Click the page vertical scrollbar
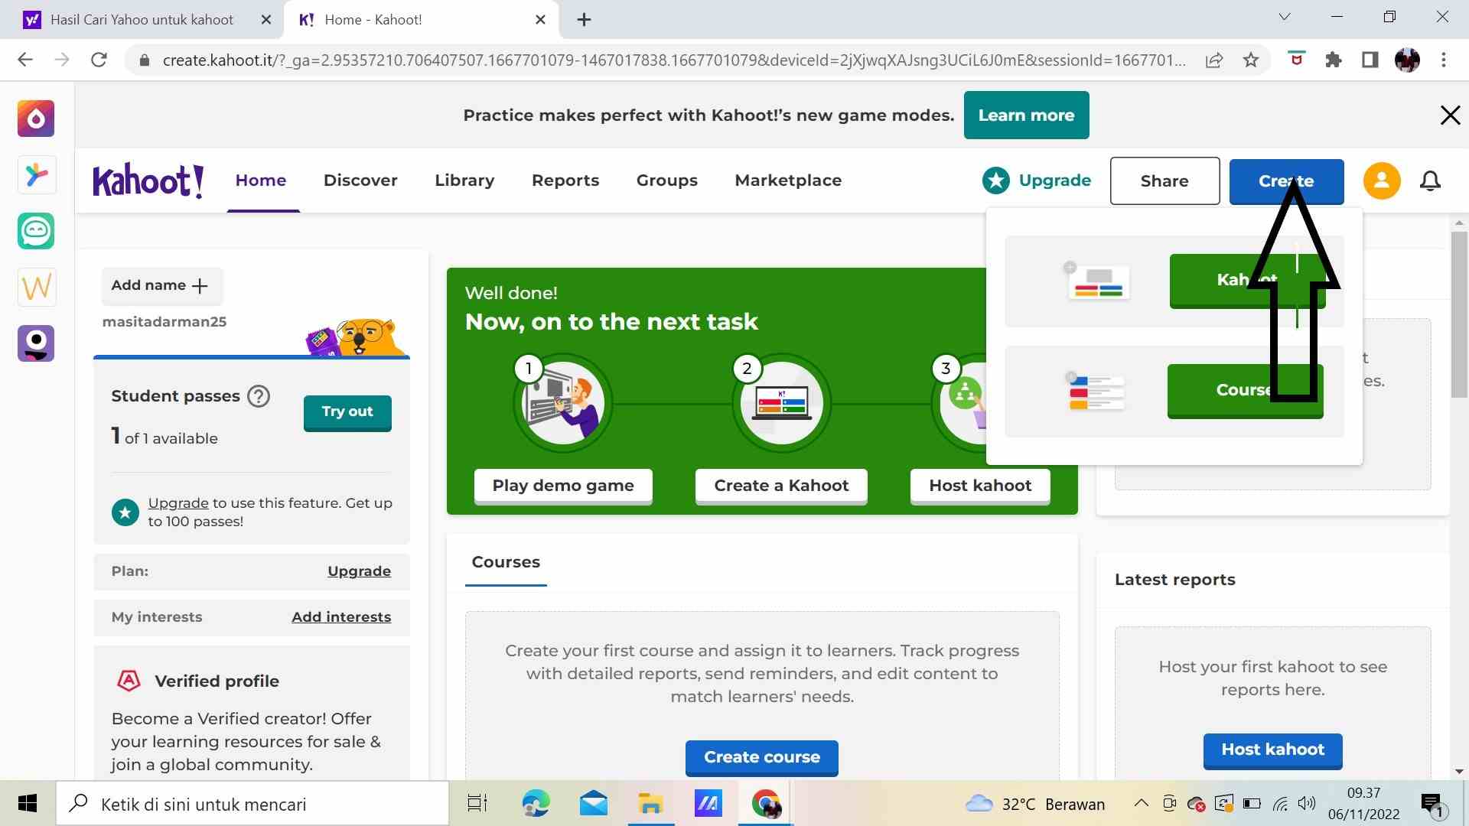Screen dimensions: 1469x826 pyautogui.click(x=1459, y=314)
